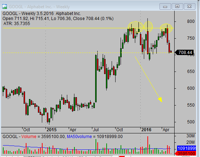Click the '2015' year label on time axis

(52, 130)
